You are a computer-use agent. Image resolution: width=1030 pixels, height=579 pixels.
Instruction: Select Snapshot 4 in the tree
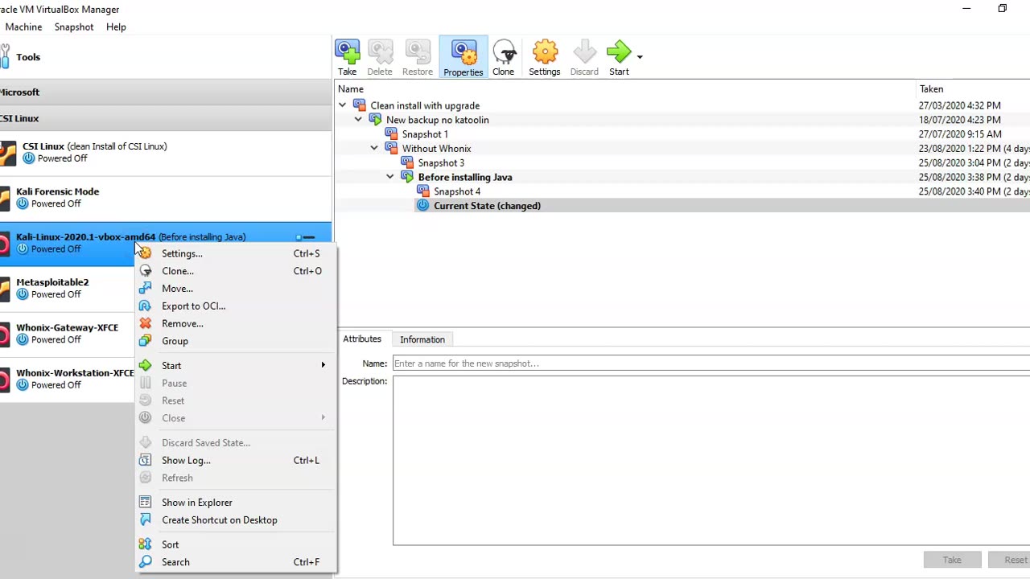[457, 191]
